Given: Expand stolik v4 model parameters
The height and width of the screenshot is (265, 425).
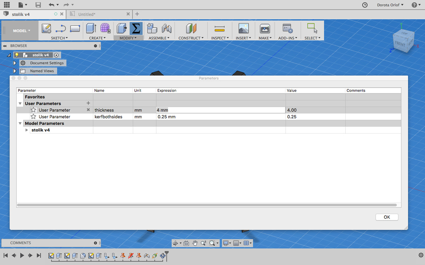Looking at the screenshot, I should point(27,130).
